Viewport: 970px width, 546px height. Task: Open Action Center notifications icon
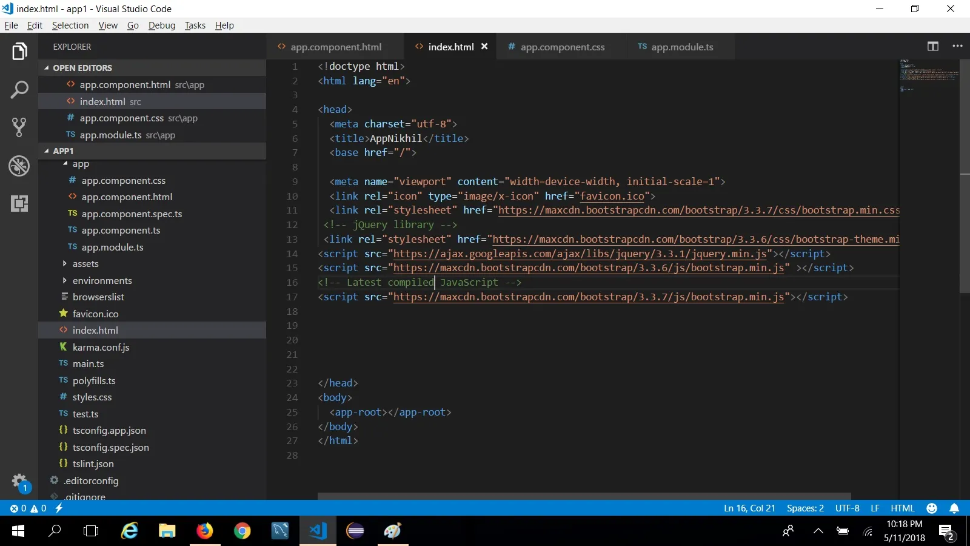(946, 532)
